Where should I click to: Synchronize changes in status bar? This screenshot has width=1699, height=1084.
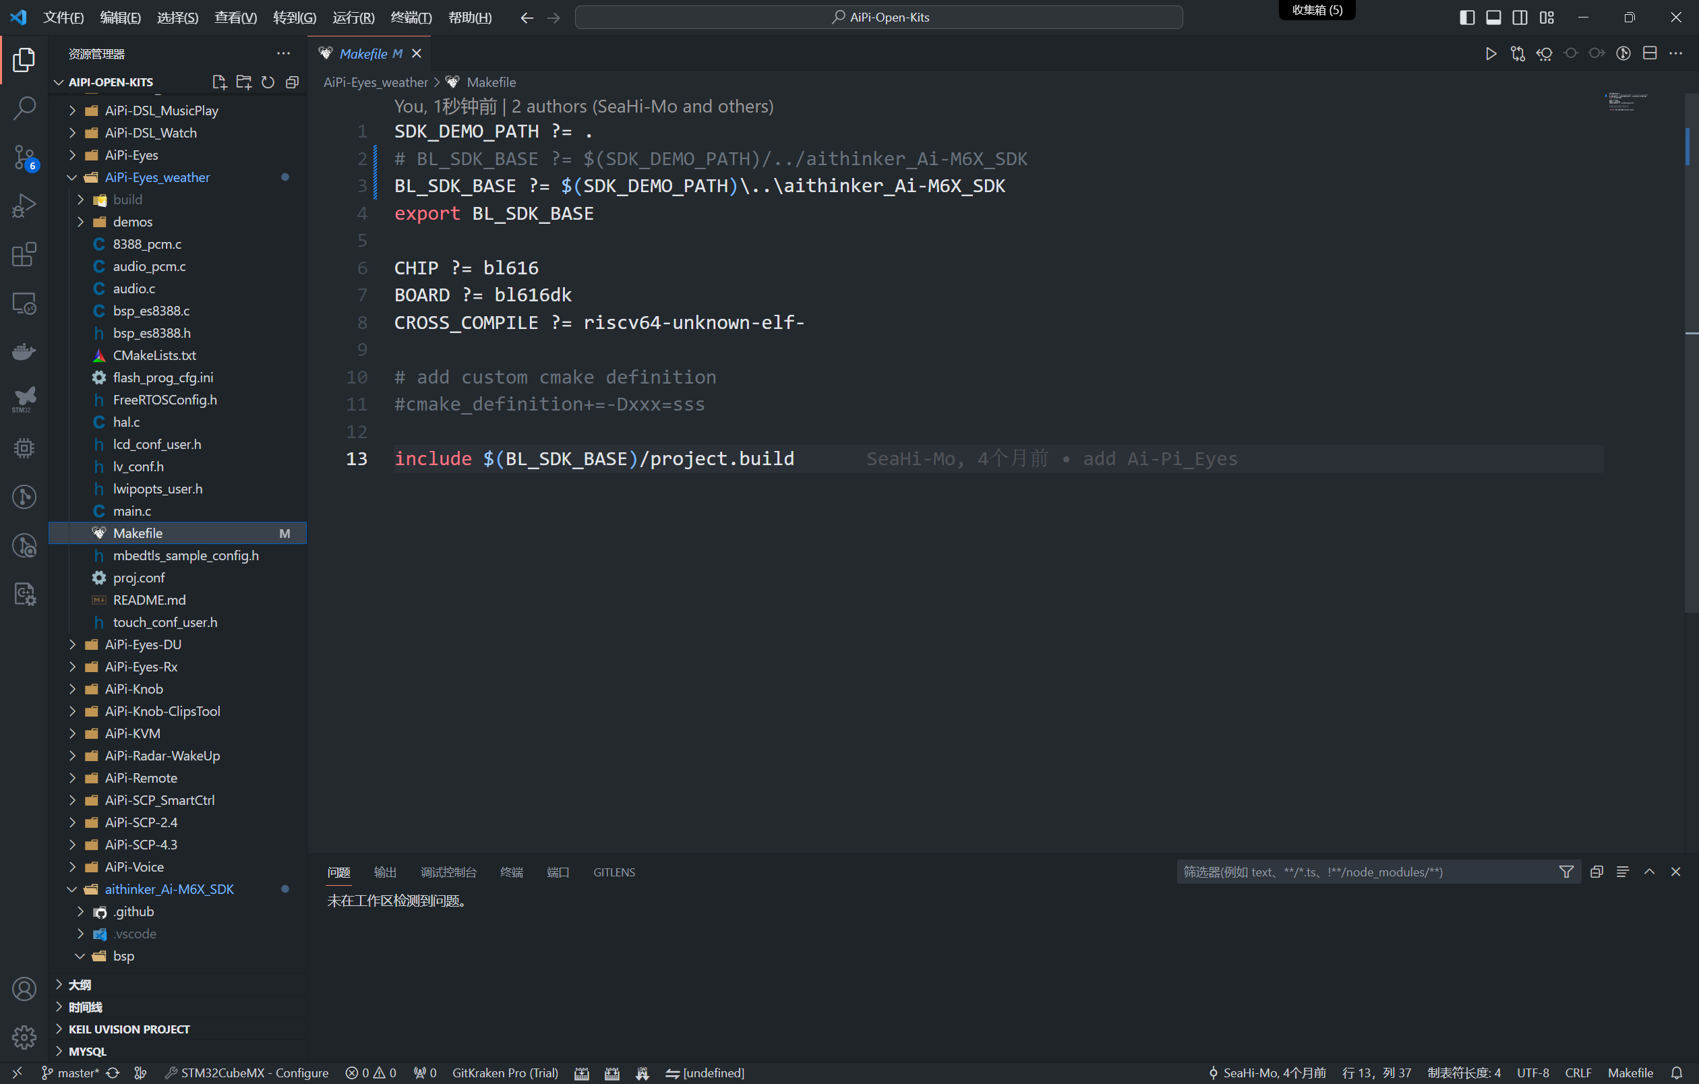[x=112, y=1073]
